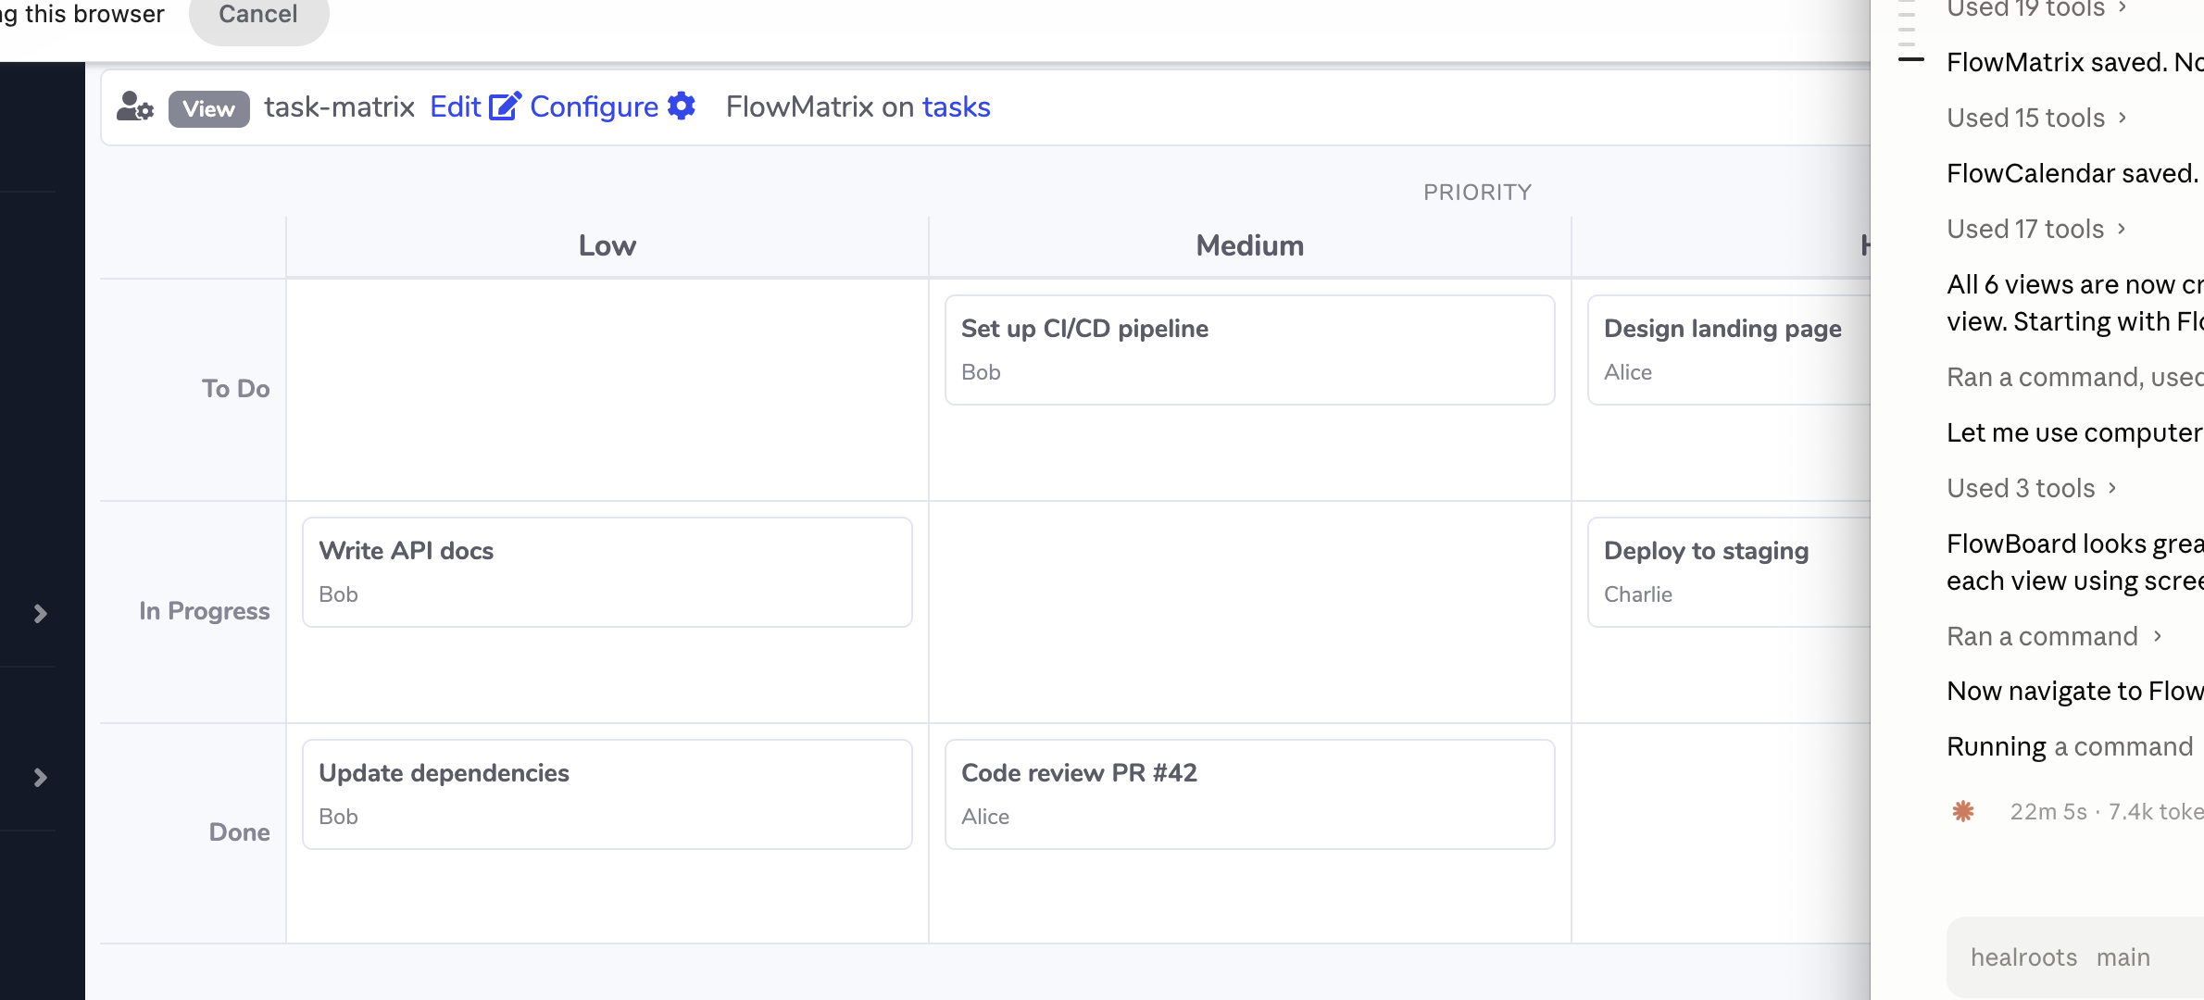
Task: Click the Medium priority column header
Action: (1250, 245)
